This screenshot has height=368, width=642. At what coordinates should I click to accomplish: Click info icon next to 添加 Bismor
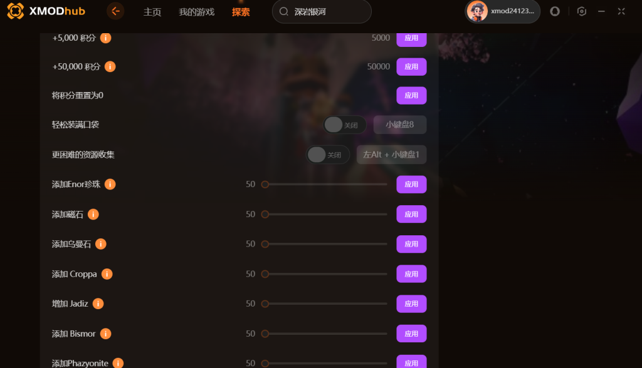tap(105, 334)
